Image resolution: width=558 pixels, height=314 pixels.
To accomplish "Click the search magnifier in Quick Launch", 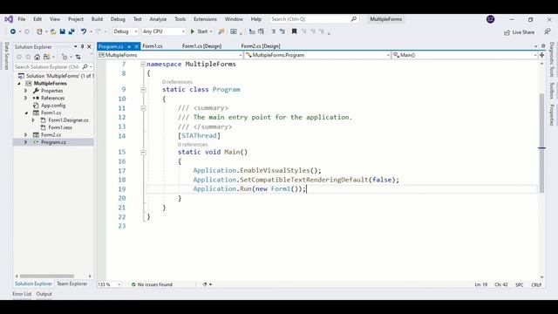I will click(354, 19).
